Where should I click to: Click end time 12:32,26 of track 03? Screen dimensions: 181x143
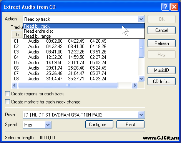click(76, 52)
